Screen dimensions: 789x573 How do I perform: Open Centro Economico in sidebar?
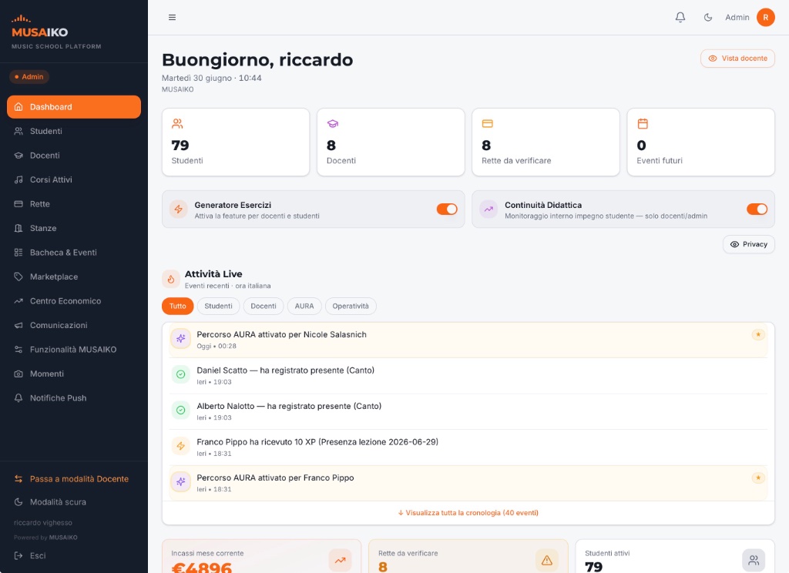point(74,301)
